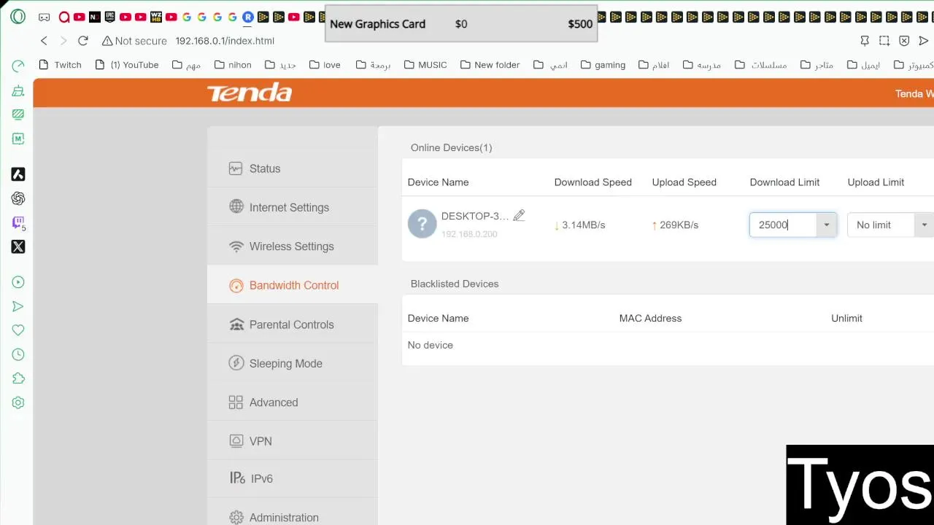The image size is (934, 525).
Task: Click the question mark device avatar
Action: (422, 224)
